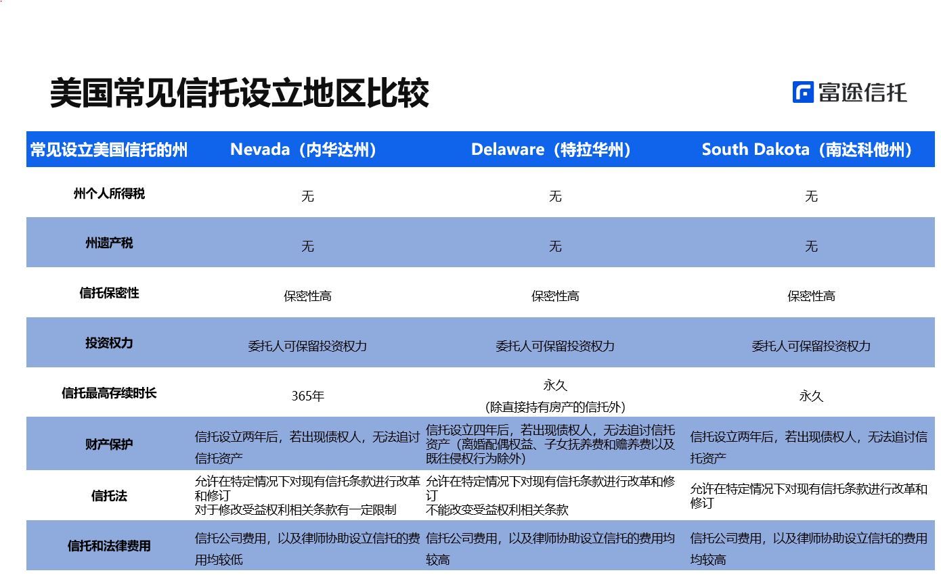Select Nevada's 无 in 州个人所得税 row
Screen dimensions: 941x575
[x=307, y=196]
